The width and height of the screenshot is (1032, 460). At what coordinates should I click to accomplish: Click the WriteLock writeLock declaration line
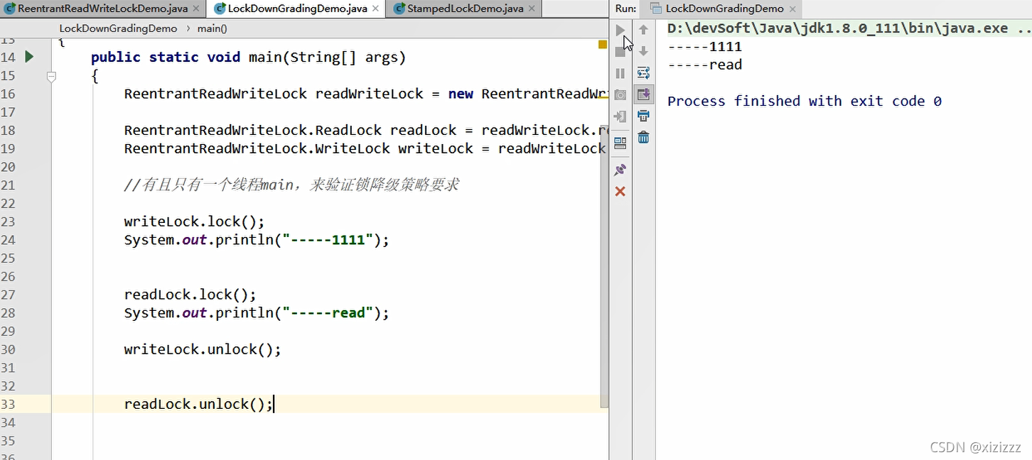coord(365,148)
